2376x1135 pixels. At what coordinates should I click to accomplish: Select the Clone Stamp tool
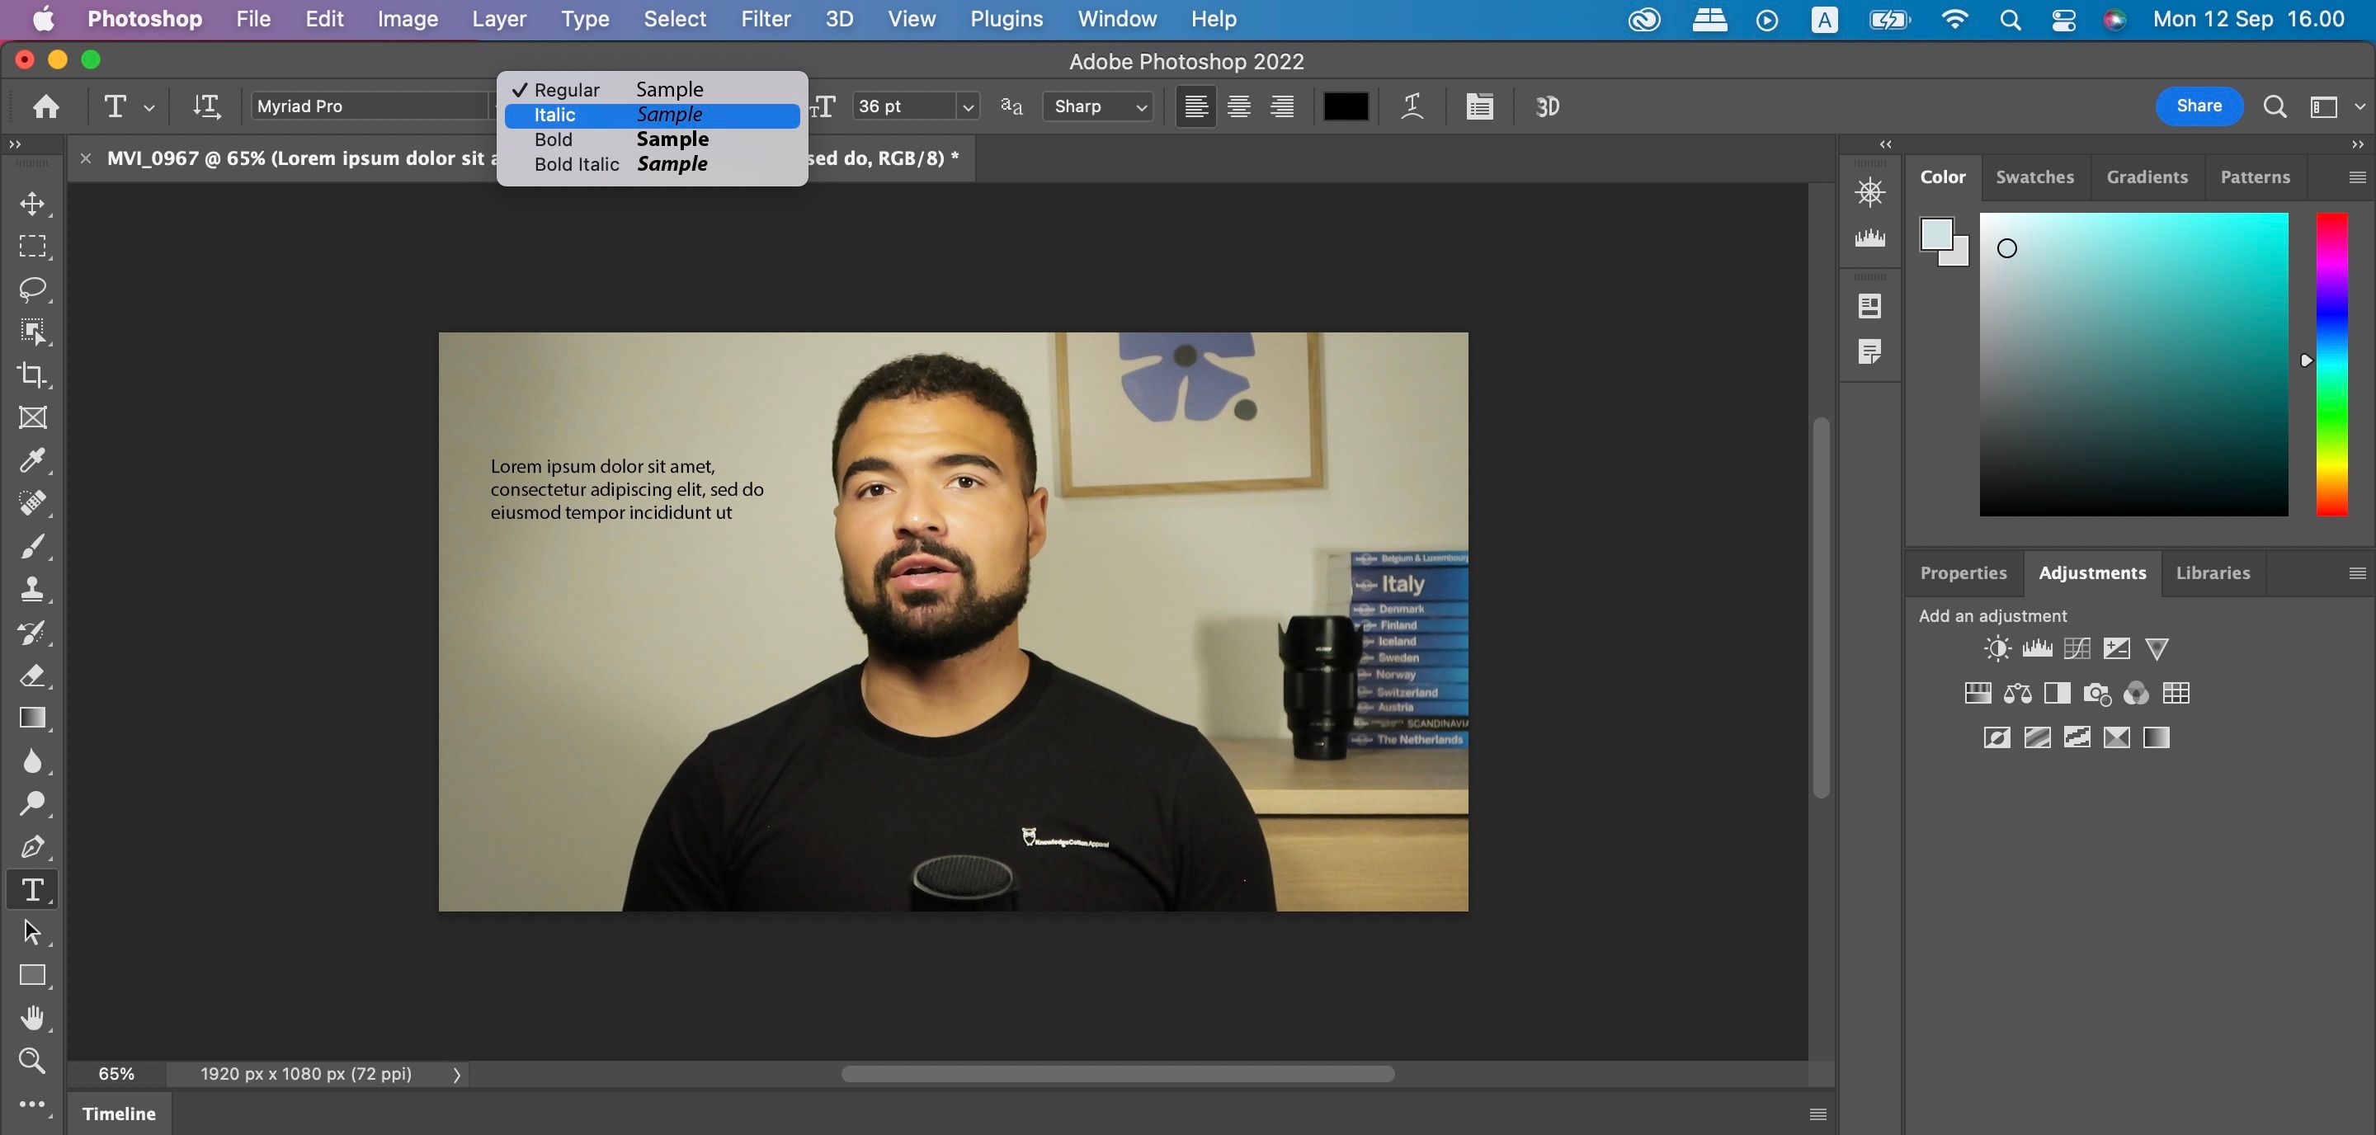[x=32, y=589]
